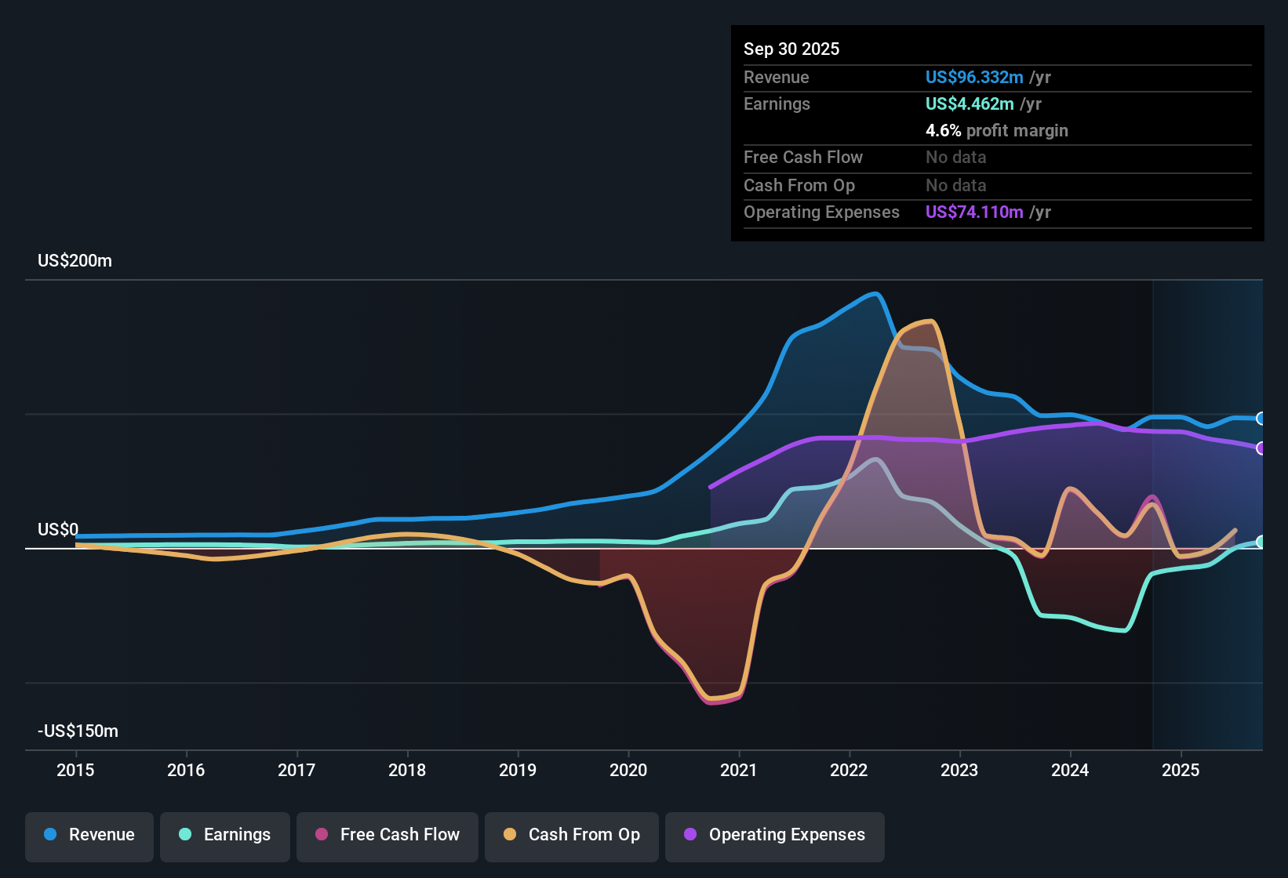Click the teal Earnings legend dot

[x=185, y=835]
